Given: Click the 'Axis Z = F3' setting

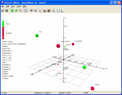Looking at the screenshot, I should [7, 60].
